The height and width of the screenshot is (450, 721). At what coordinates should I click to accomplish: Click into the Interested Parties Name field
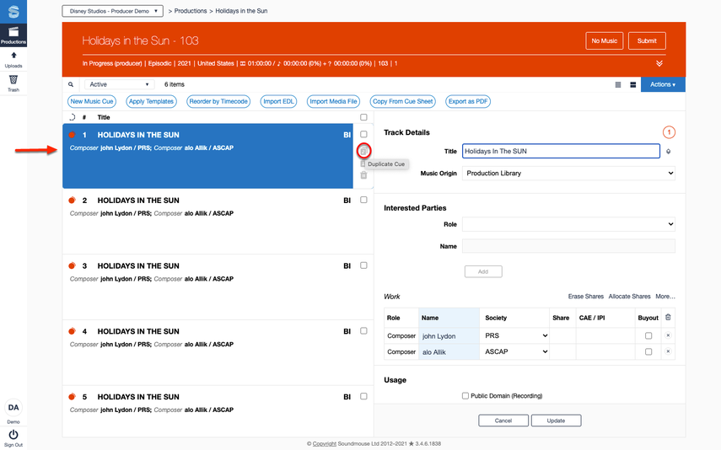click(568, 246)
